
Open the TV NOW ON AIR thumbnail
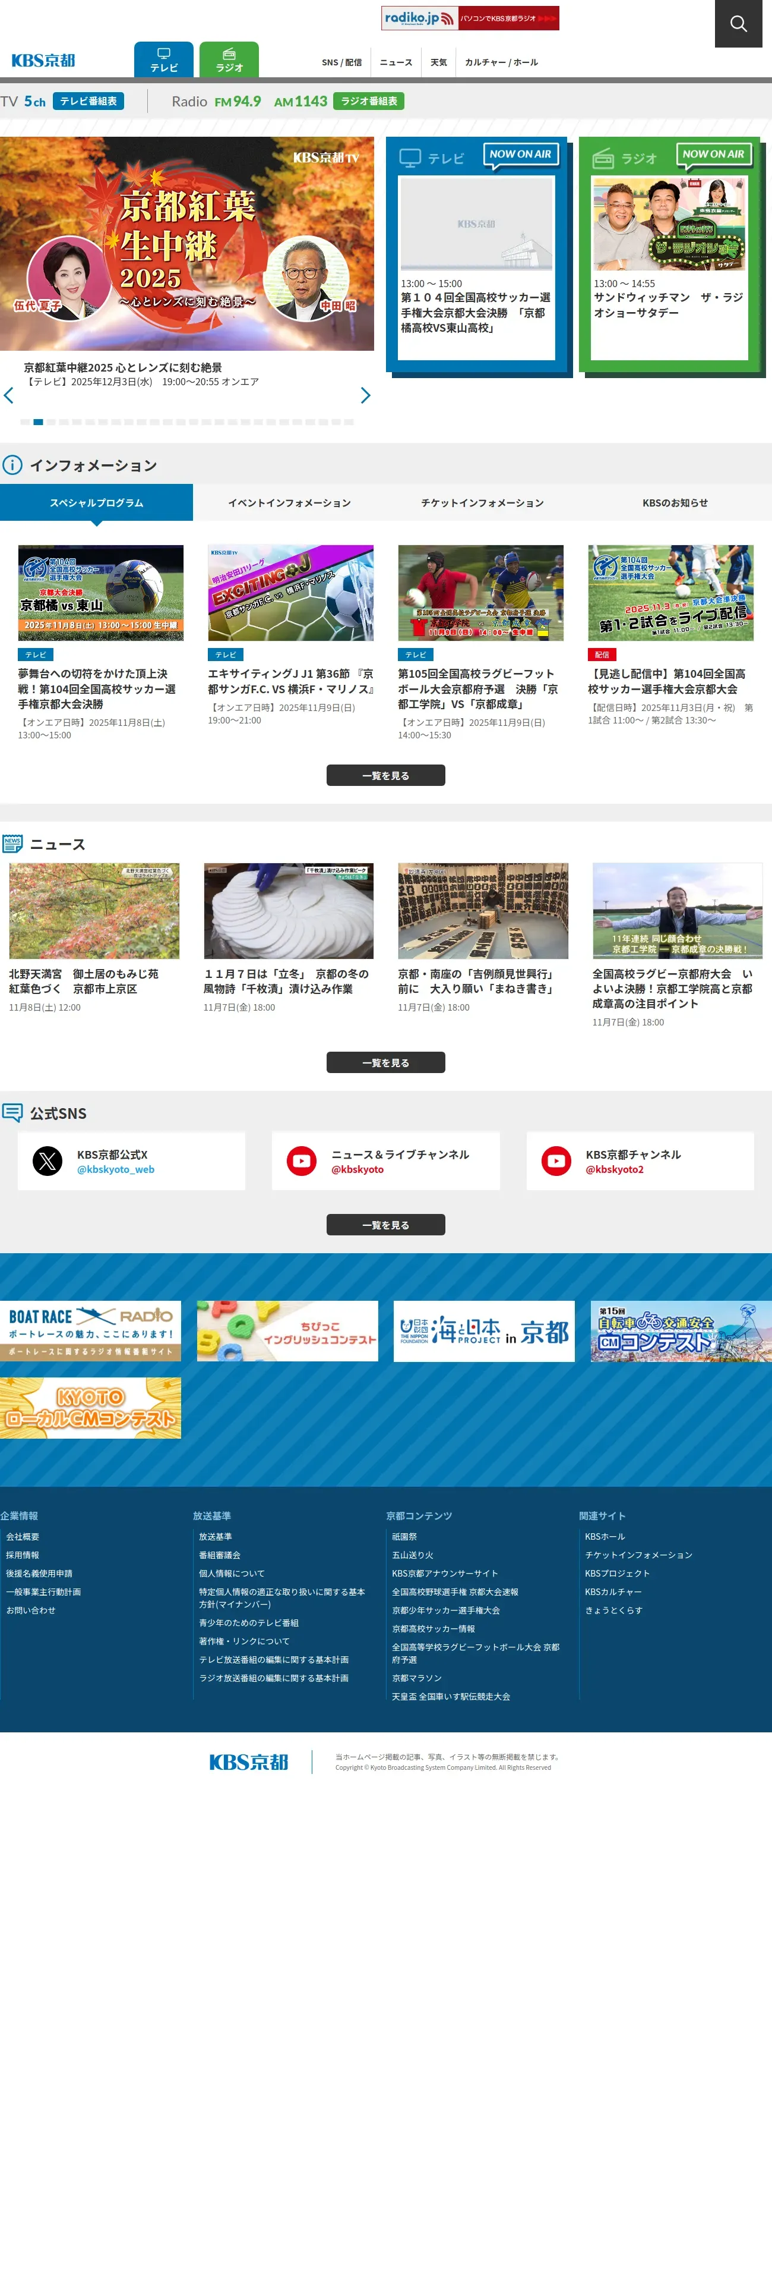click(476, 223)
